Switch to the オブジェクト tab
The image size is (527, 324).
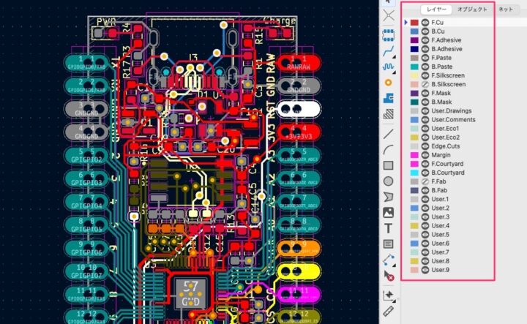tap(472, 10)
